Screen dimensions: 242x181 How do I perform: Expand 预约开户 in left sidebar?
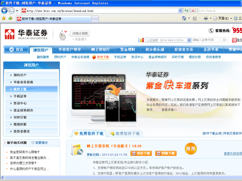click(x=32, y=75)
